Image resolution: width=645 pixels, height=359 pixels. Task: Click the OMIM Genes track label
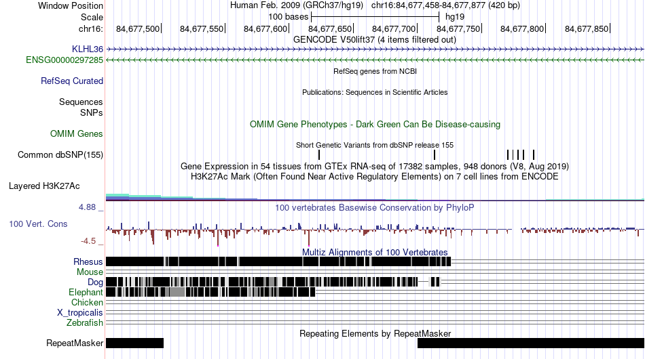76,133
